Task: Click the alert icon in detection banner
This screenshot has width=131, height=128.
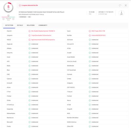Action: point(20,5)
